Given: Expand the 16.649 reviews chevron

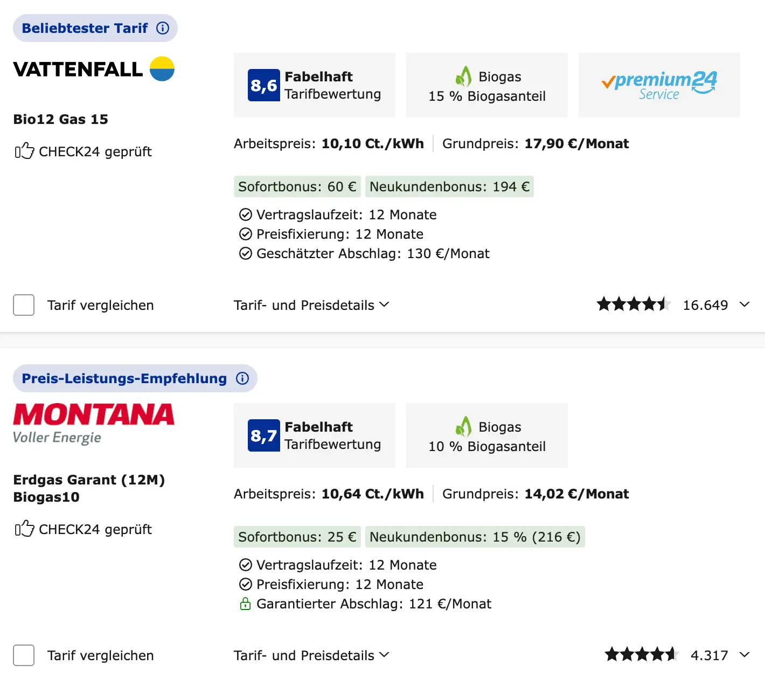Looking at the screenshot, I should click(x=745, y=304).
